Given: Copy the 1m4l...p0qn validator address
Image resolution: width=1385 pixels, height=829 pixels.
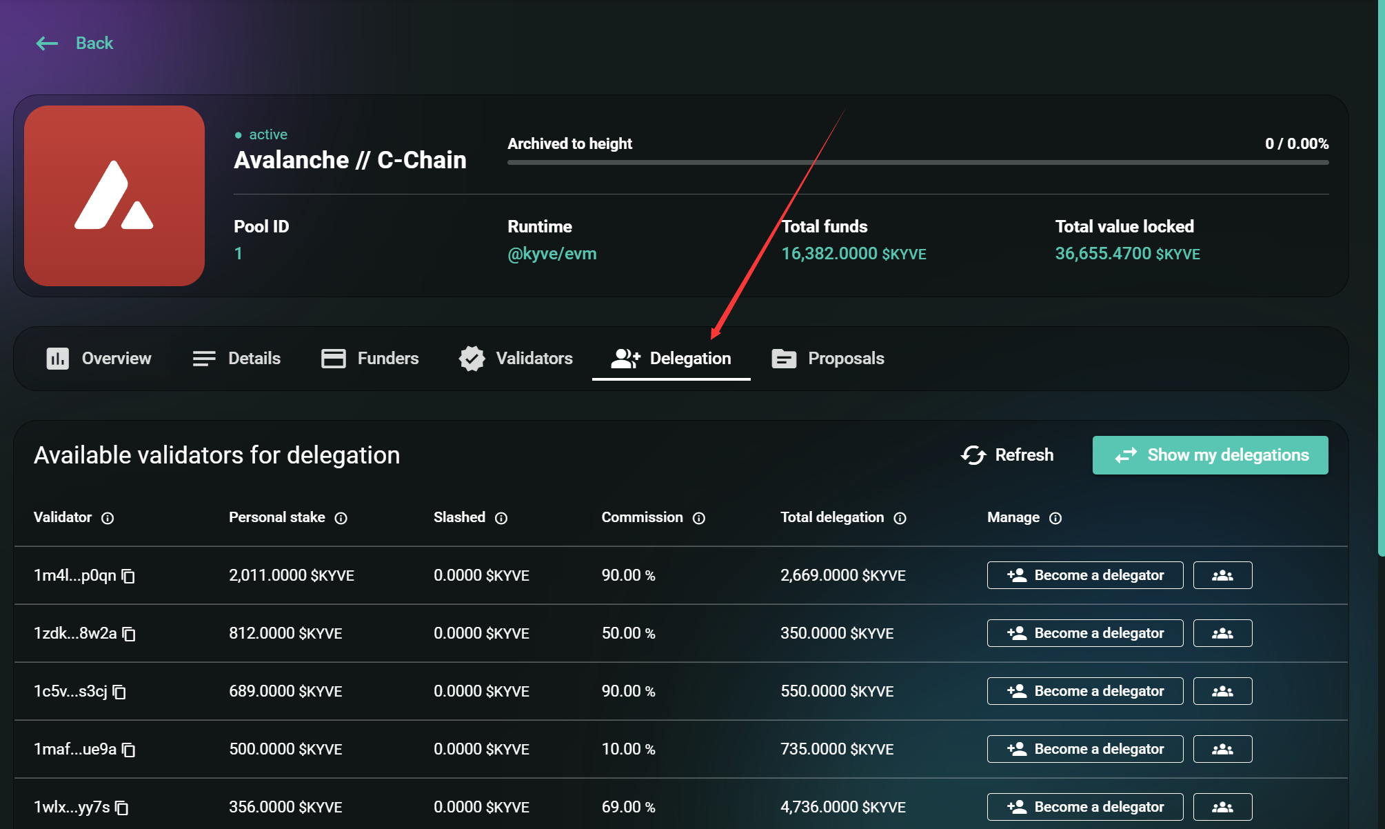Looking at the screenshot, I should pos(128,576).
